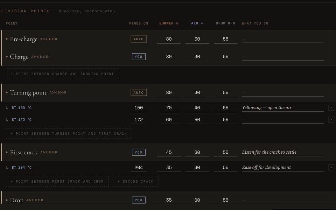Click the 'DECISION POINTS' section heading
Screen dimensions: 336x210
[26, 11]
